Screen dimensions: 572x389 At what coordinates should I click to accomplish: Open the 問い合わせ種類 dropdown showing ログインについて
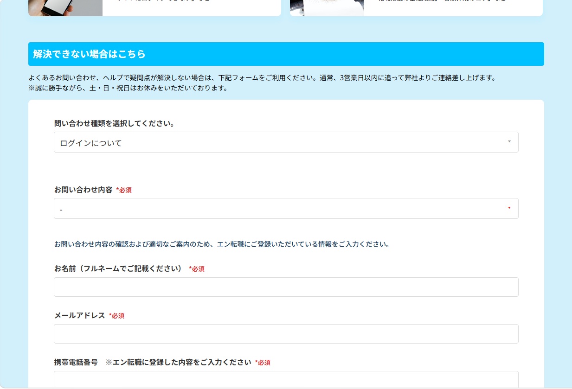(x=286, y=142)
